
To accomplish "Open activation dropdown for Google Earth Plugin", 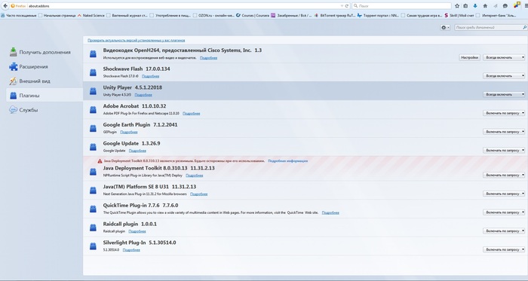I will (504, 132).
